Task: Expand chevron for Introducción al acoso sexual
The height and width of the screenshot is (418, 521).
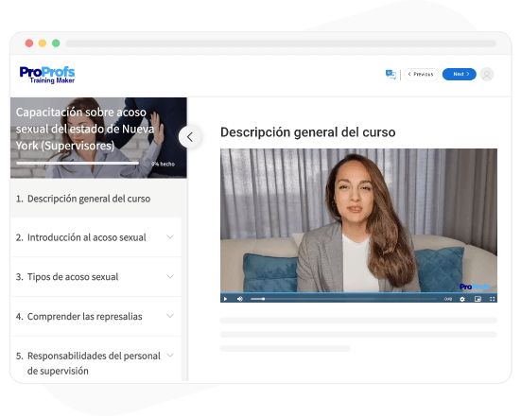Action: tap(170, 237)
